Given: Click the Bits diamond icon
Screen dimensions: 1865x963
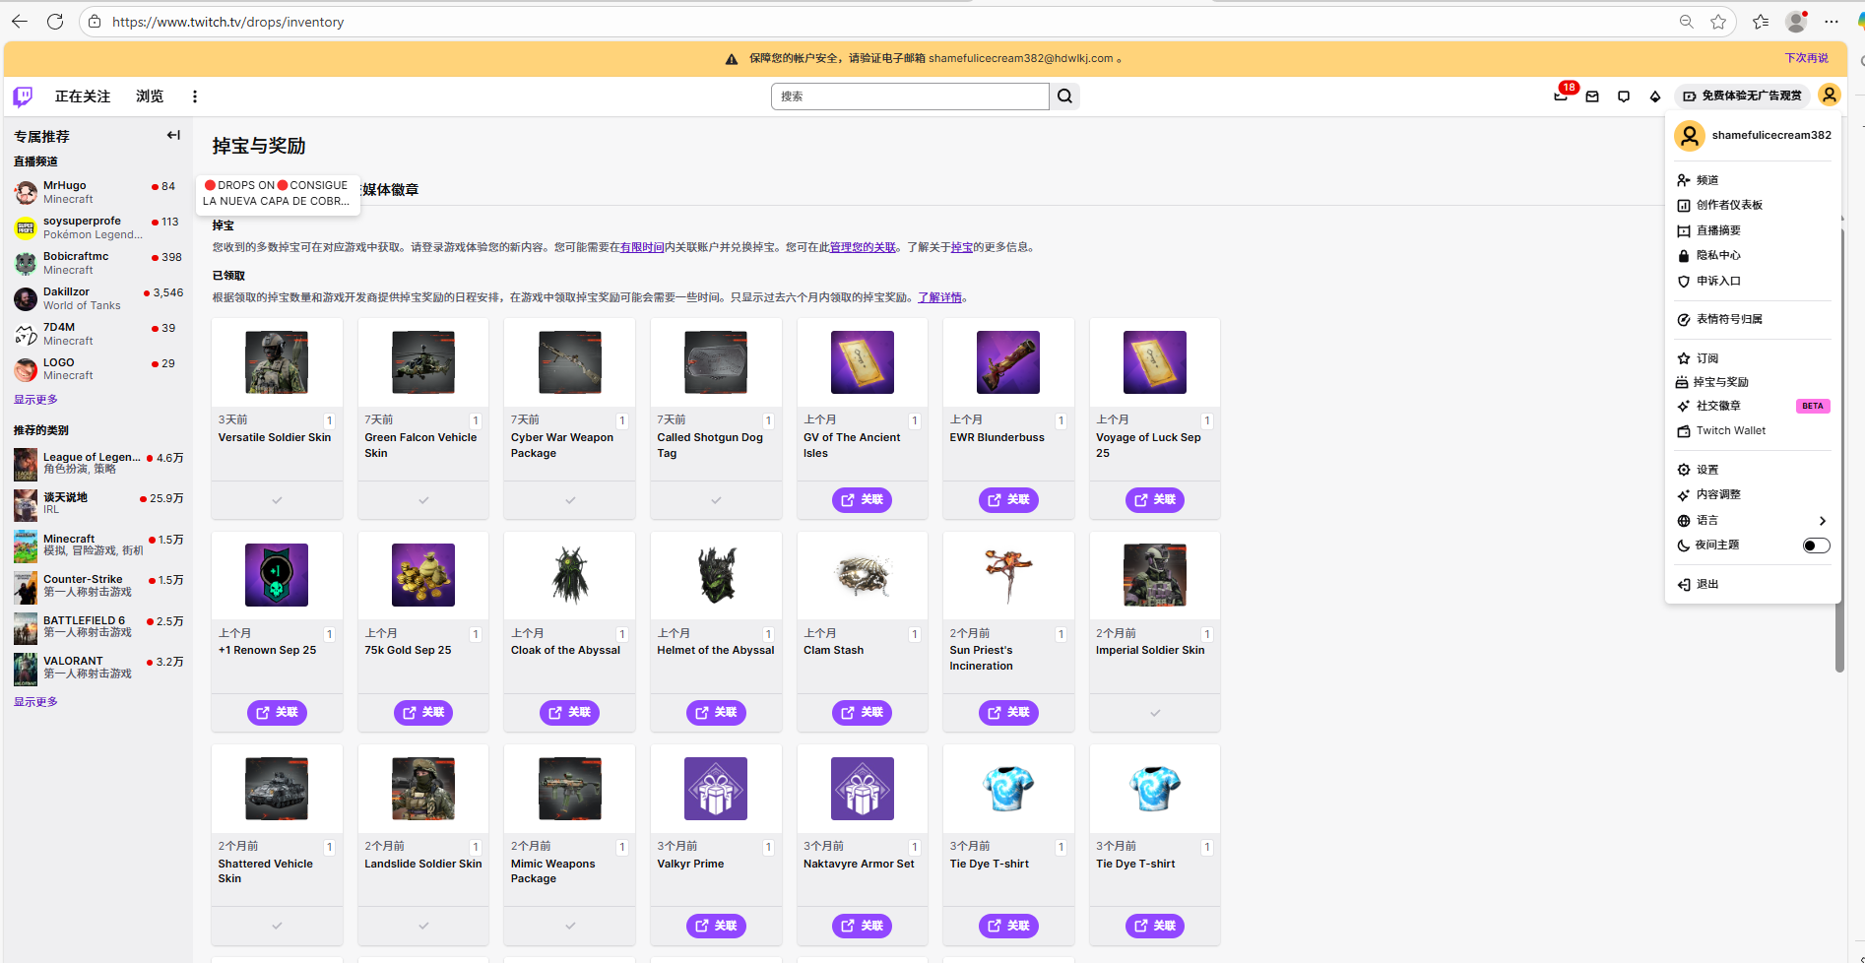Looking at the screenshot, I should (1655, 96).
